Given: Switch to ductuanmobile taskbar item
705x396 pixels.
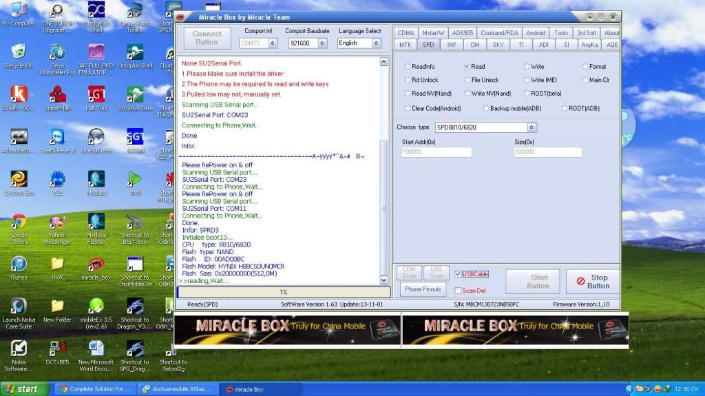Looking at the screenshot, I should (x=178, y=389).
